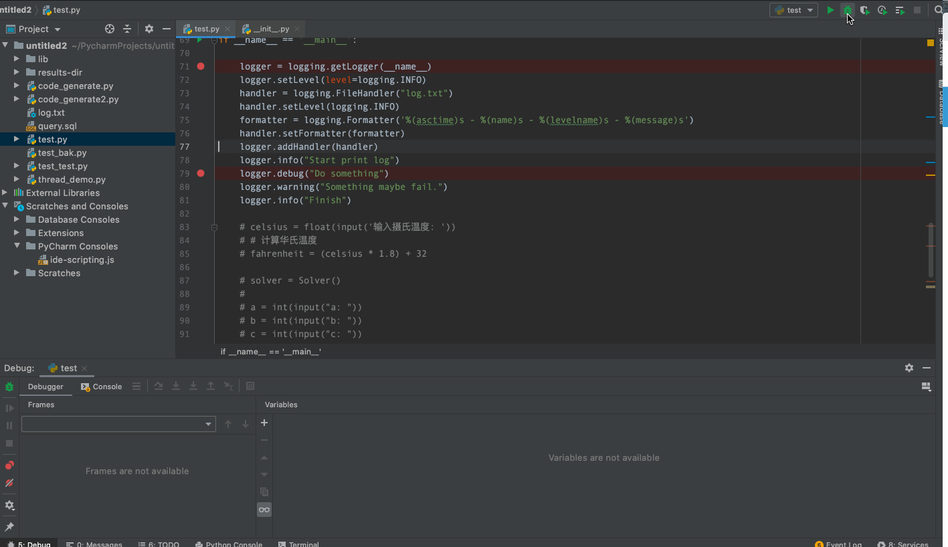Image resolution: width=948 pixels, height=547 pixels.
Task: Open the concurrency diagram run icon
Action: [900, 10]
